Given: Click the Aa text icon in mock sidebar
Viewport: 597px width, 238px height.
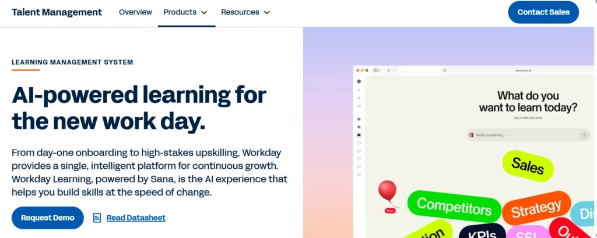Looking at the screenshot, I should (359, 106).
